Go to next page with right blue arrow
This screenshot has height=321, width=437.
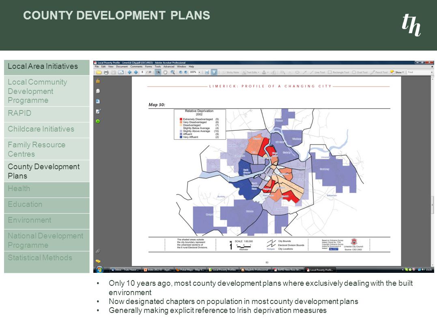point(136,72)
